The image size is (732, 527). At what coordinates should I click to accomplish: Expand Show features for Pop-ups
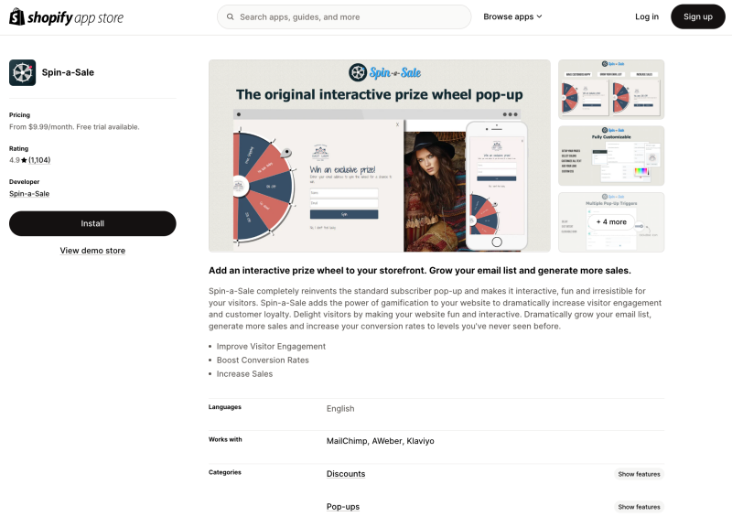click(x=639, y=507)
